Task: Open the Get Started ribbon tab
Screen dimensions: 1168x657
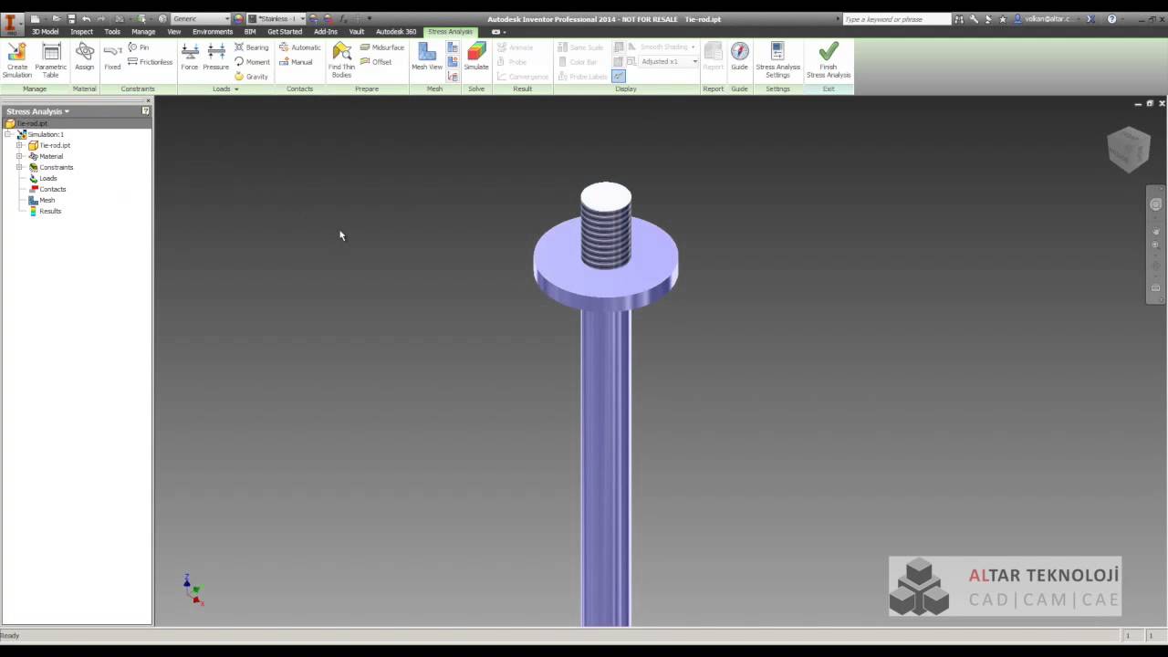Action: tap(285, 31)
